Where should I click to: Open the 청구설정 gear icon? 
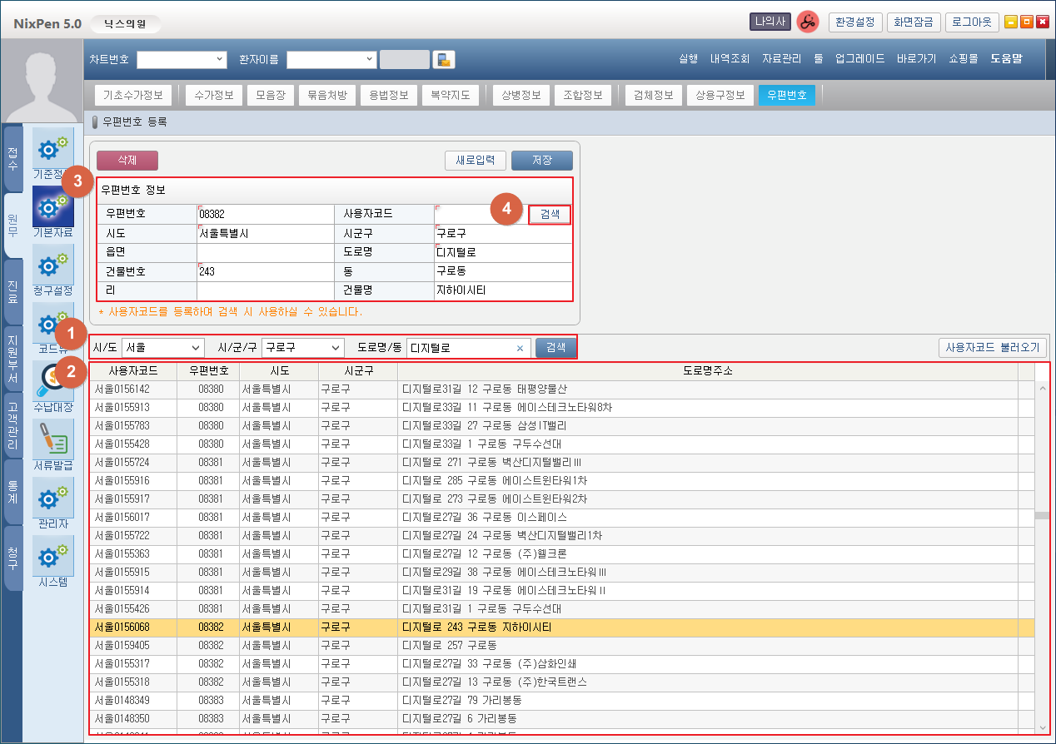click(52, 265)
